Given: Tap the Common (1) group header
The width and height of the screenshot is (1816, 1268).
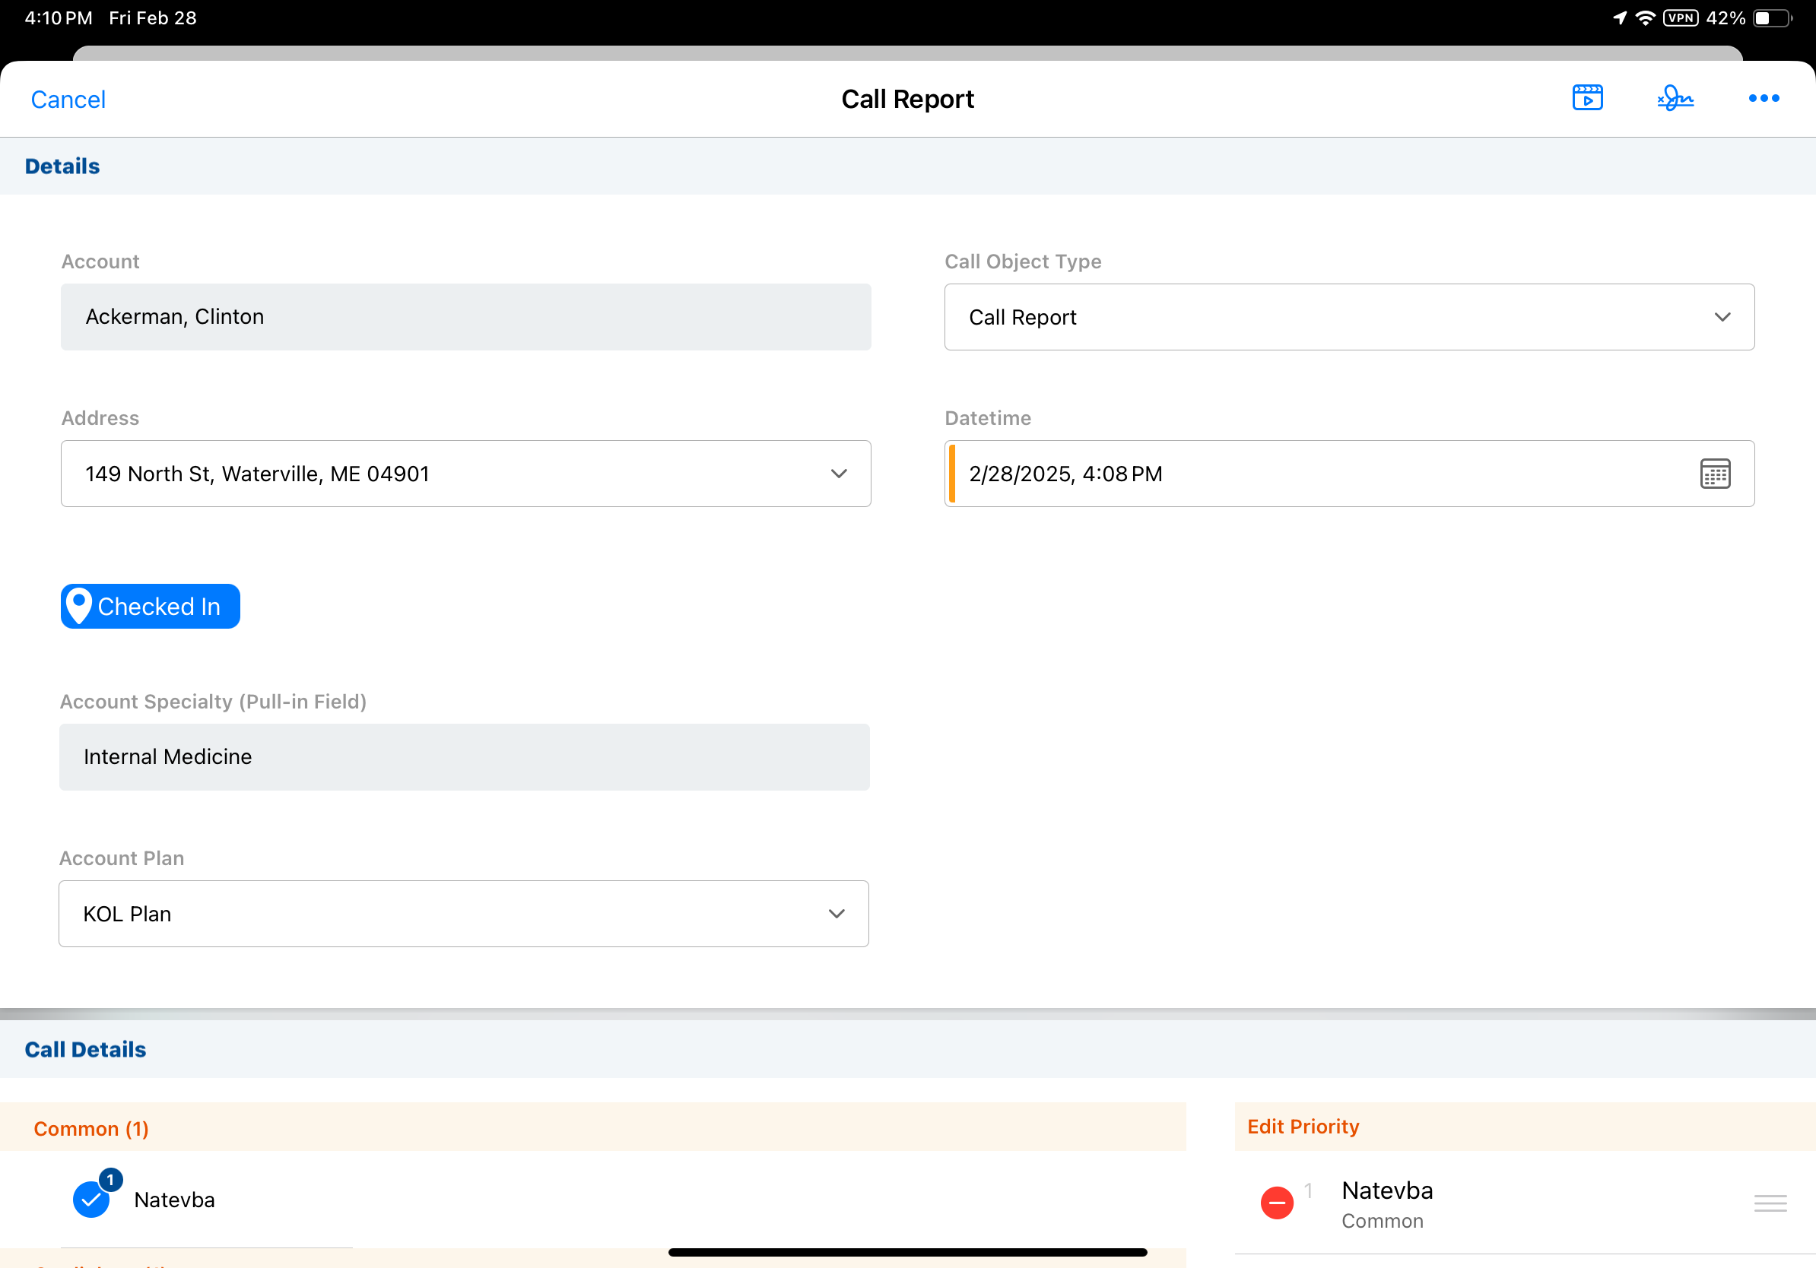Looking at the screenshot, I should click(91, 1128).
